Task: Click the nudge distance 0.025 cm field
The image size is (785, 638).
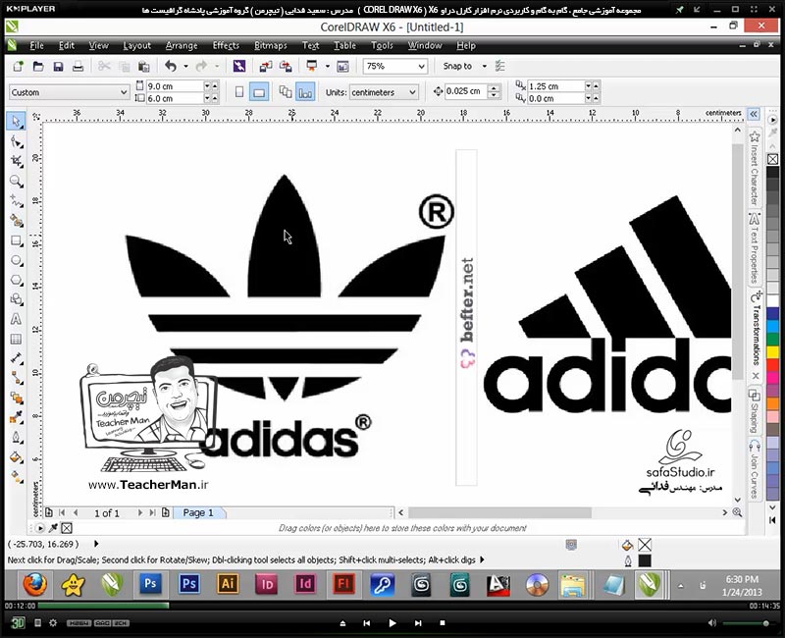Action: click(x=466, y=91)
